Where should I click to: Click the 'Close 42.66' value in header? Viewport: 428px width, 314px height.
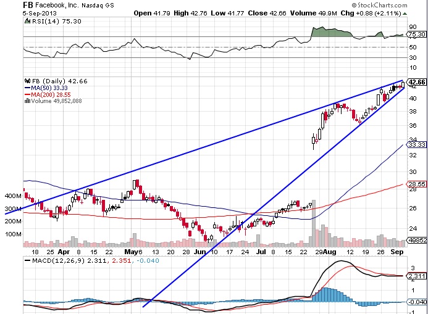267,13
